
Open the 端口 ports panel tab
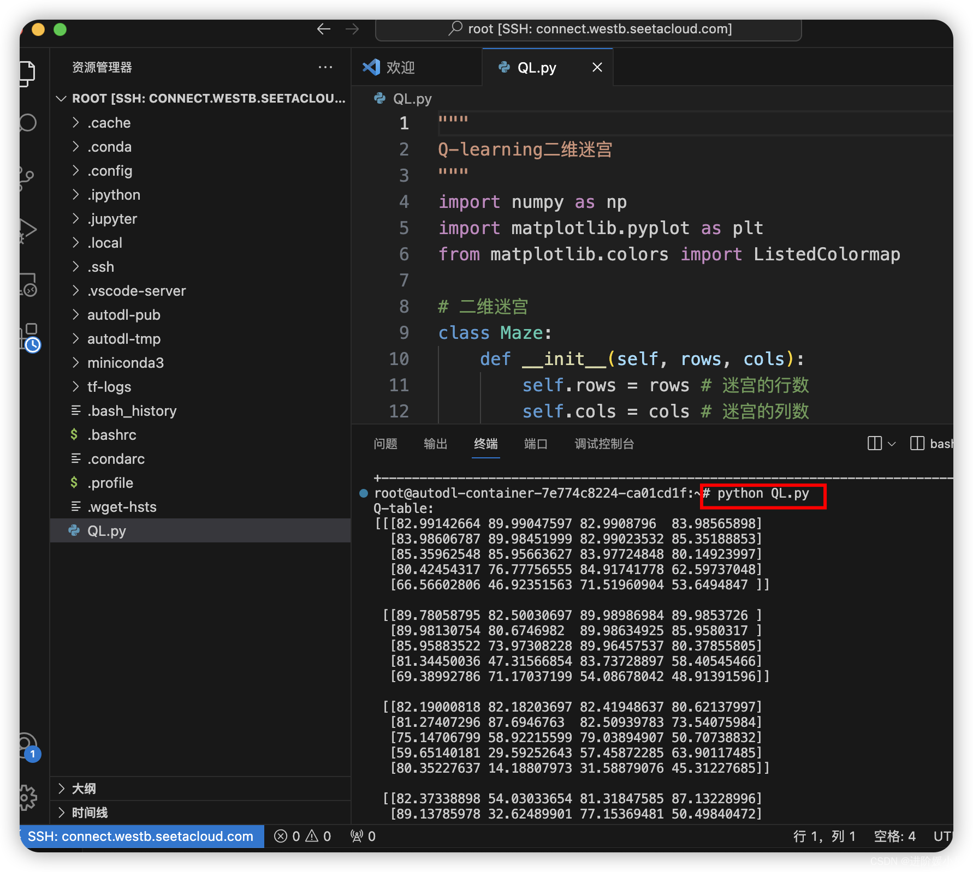pos(536,444)
